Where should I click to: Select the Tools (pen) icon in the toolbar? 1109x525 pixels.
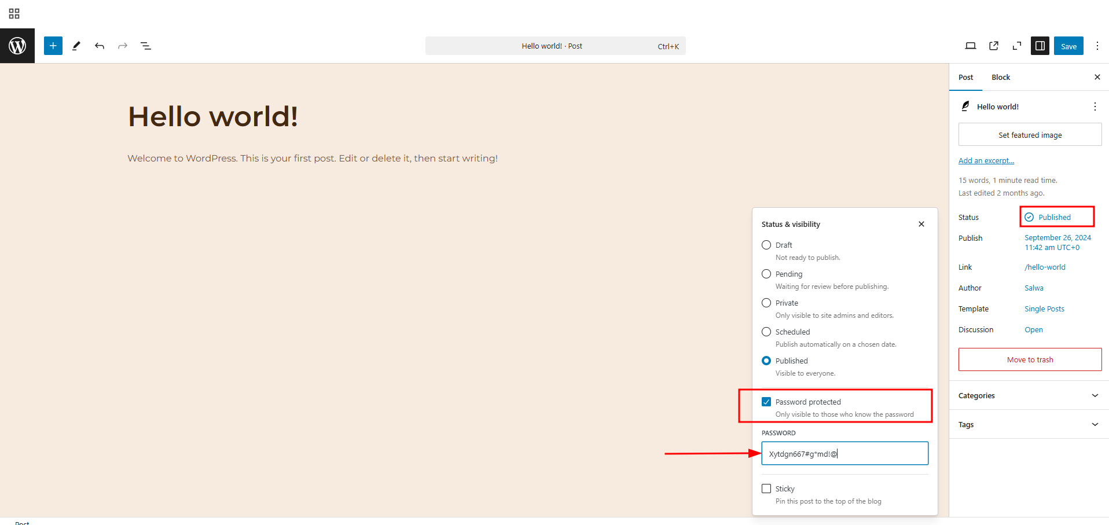tap(76, 46)
